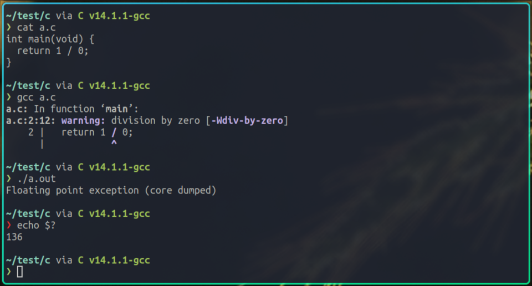
Task: Click the line number 2 in gcc output
Action: pyautogui.click(x=31, y=132)
